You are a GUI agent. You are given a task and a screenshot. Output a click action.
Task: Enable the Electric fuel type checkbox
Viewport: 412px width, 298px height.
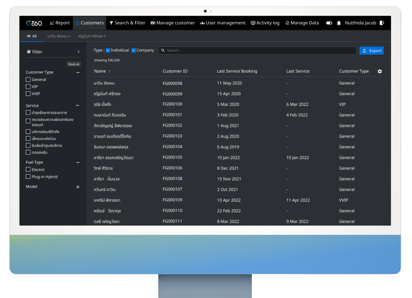(28, 169)
